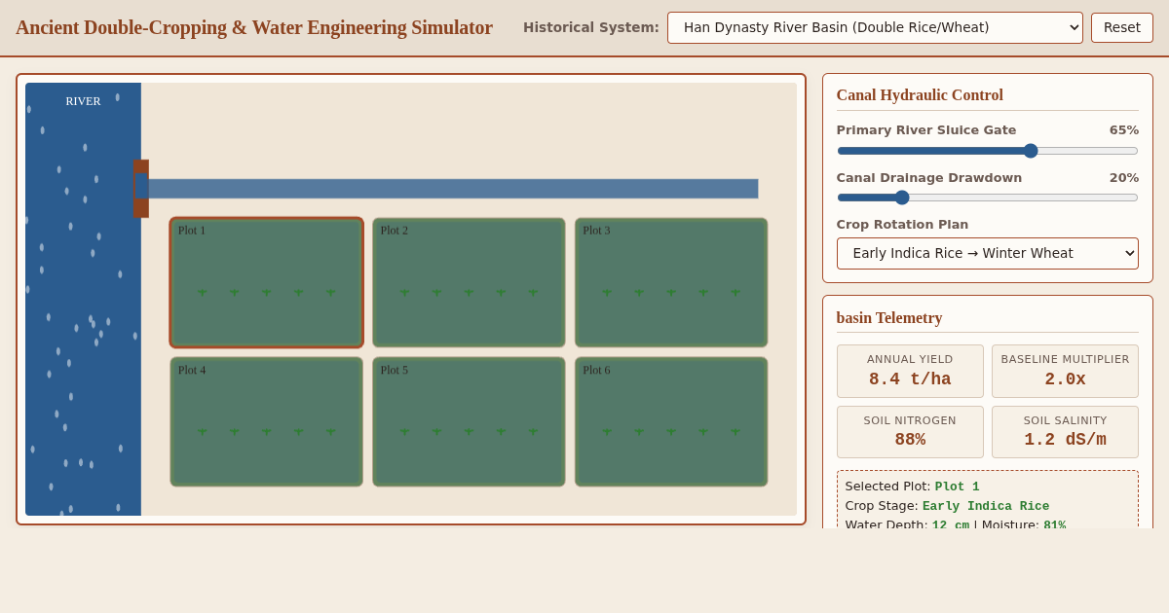Click the Baseline Multiplier 2.0x card
Screen dimensions: 1169x613
pyautogui.click(x=1065, y=371)
